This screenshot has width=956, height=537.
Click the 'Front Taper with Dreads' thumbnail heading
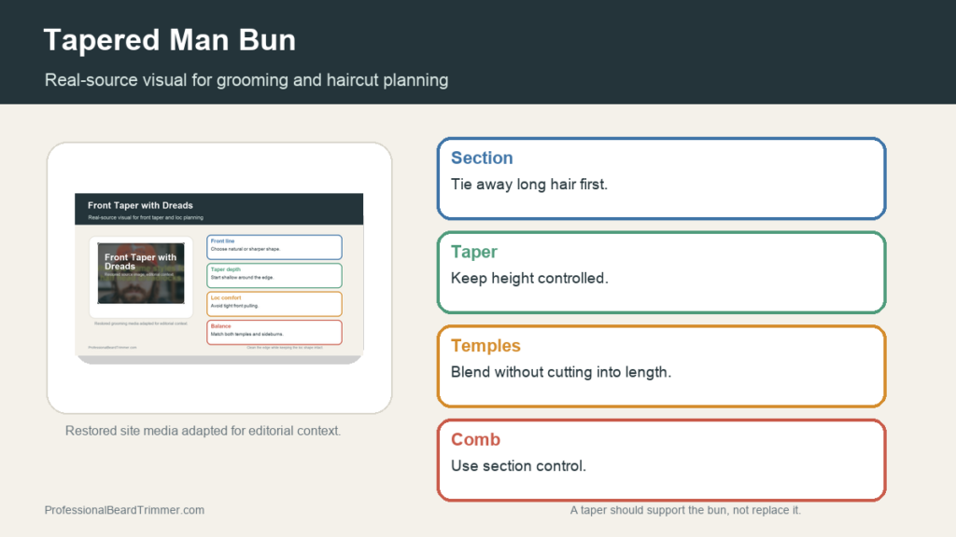tap(140, 205)
